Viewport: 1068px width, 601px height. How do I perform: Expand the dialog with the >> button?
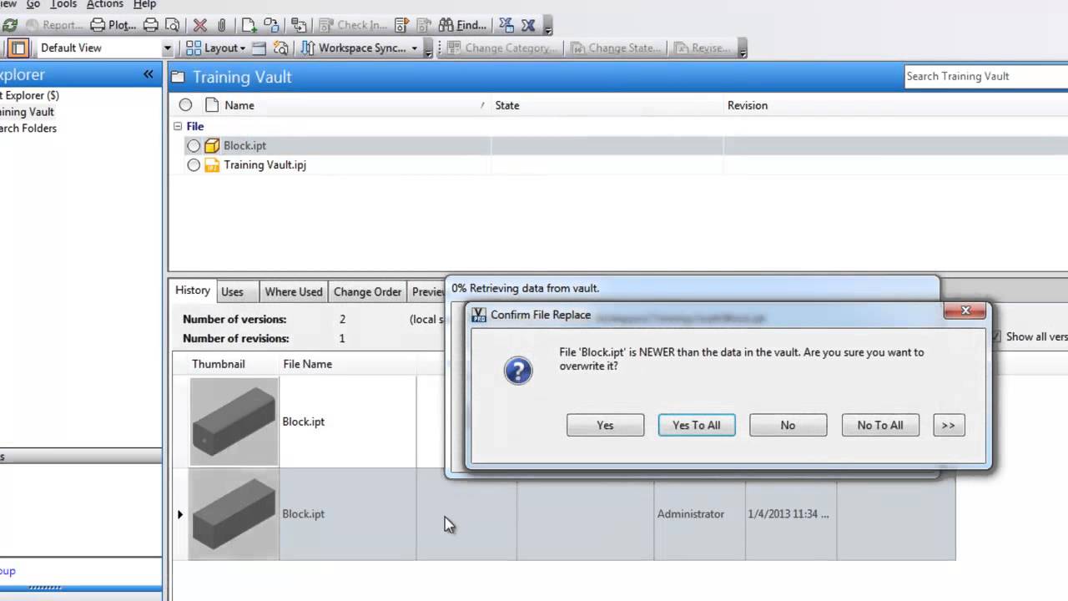click(949, 425)
